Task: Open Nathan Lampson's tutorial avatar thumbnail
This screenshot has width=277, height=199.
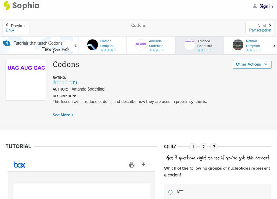Action: coord(92,44)
